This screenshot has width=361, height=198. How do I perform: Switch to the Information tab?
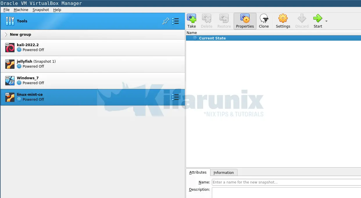224,172
